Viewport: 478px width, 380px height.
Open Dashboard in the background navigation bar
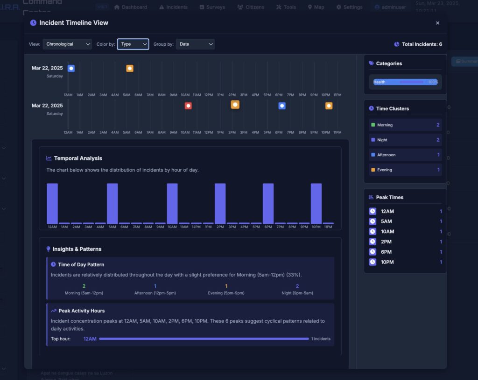[131, 7]
